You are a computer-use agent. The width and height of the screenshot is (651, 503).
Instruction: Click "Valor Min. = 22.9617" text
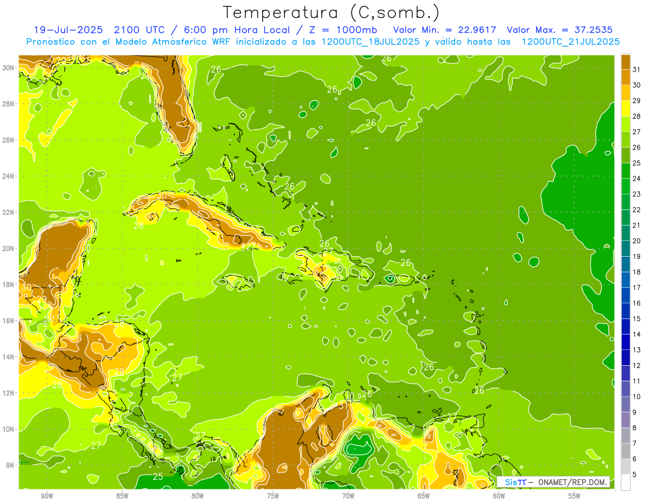click(444, 30)
